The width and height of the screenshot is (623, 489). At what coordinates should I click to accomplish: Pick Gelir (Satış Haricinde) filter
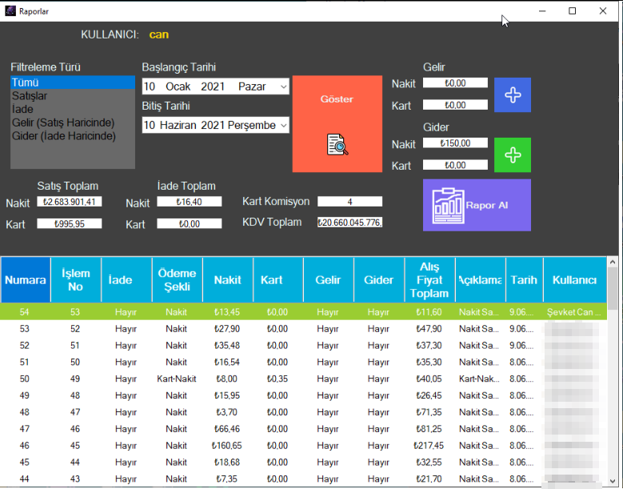[72, 122]
